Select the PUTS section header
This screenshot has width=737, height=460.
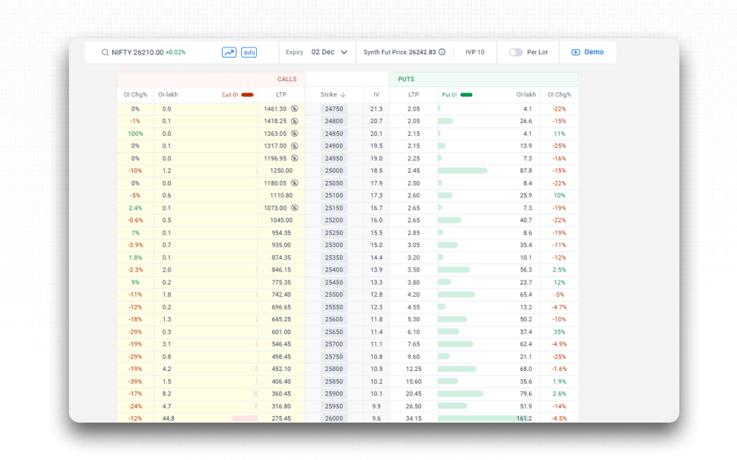tap(407, 79)
